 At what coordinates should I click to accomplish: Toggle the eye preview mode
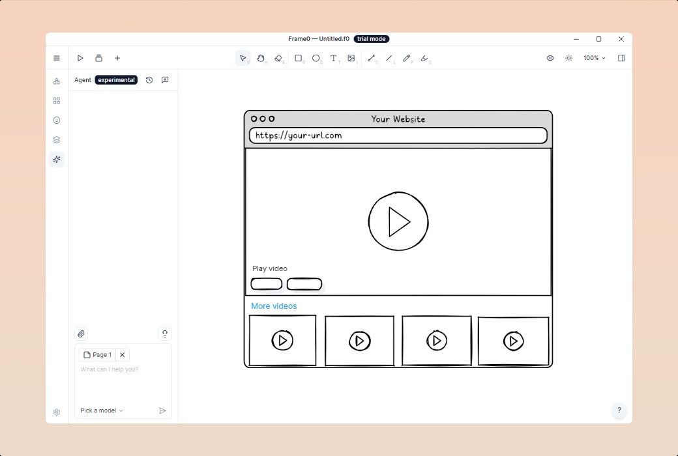pyautogui.click(x=550, y=58)
